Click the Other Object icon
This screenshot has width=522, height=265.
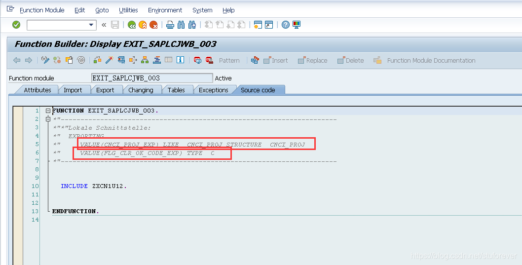(x=69, y=60)
